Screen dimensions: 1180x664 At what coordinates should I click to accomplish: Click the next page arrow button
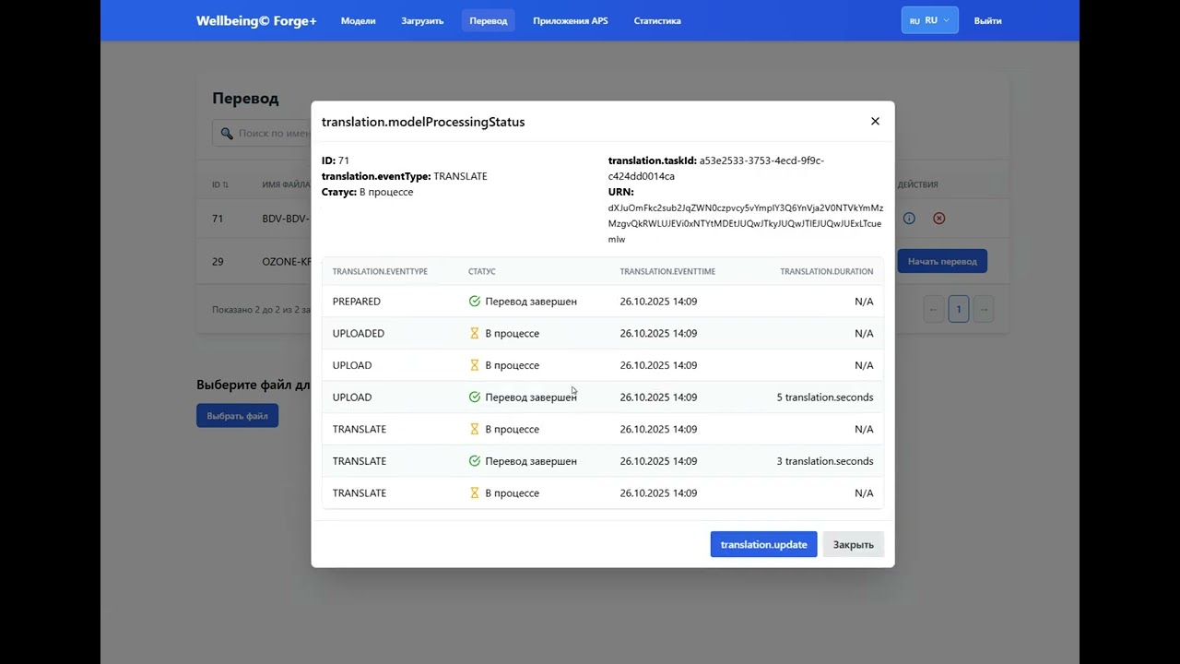point(983,309)
